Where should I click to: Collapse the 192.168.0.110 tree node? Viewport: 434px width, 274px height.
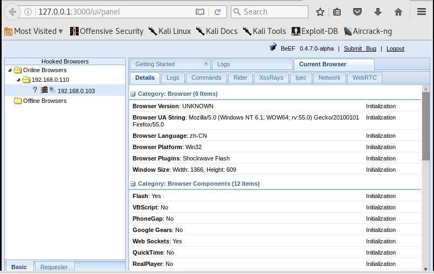(18, 80)
